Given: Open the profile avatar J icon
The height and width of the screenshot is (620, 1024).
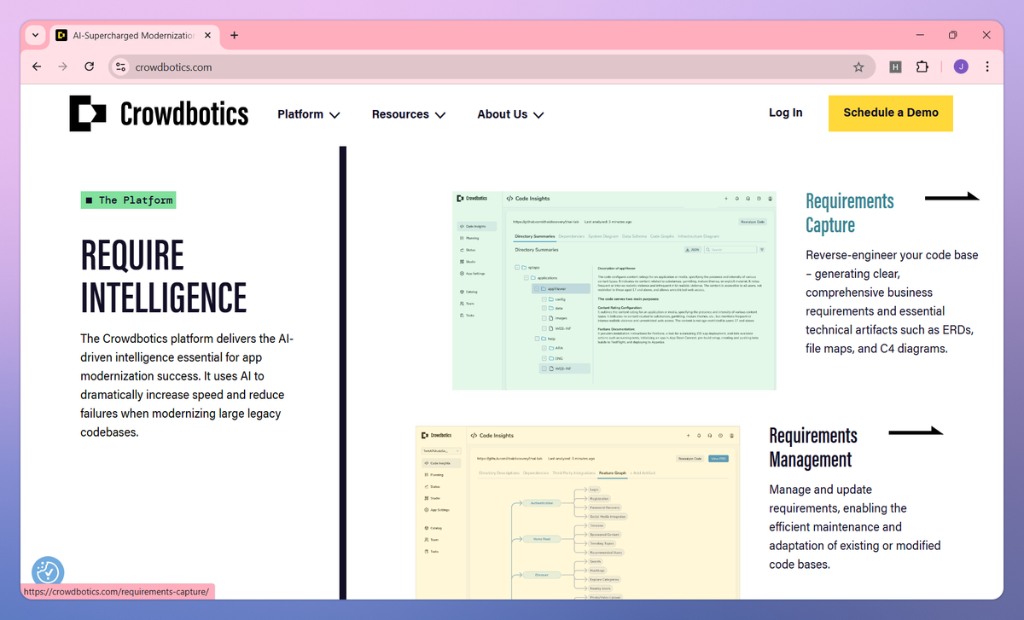Looking at the screenshot, I should tap(961, 67).
